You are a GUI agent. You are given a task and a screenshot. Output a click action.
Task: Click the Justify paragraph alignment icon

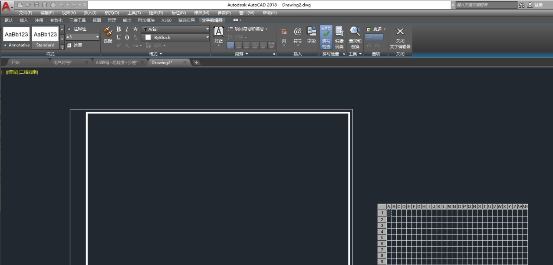[x=263, y=45]
